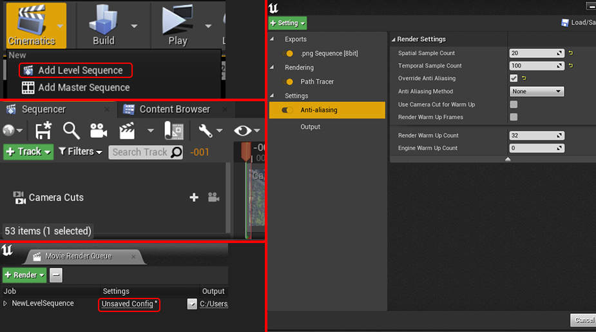Click the Sequencer snapping icon
Screen dimensions: 596x332
click(174, 130)
